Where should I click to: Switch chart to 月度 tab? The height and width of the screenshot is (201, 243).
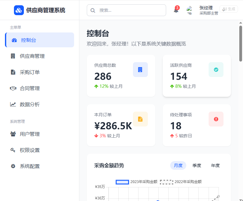pyautogui.click(x=178, y=165)
